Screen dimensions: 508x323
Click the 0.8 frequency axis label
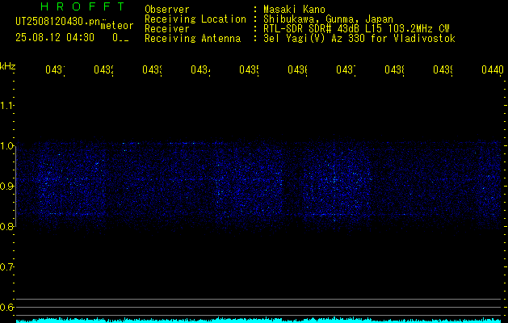click(6, 226)
